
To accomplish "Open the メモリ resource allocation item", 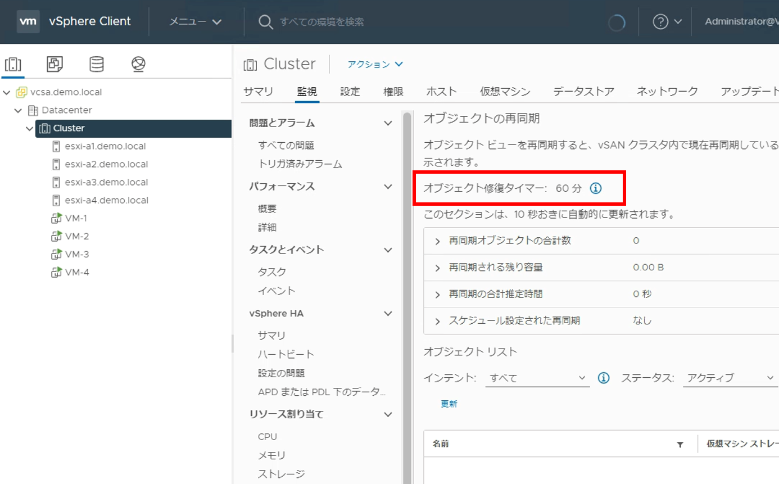I will [x=272, y=455].
